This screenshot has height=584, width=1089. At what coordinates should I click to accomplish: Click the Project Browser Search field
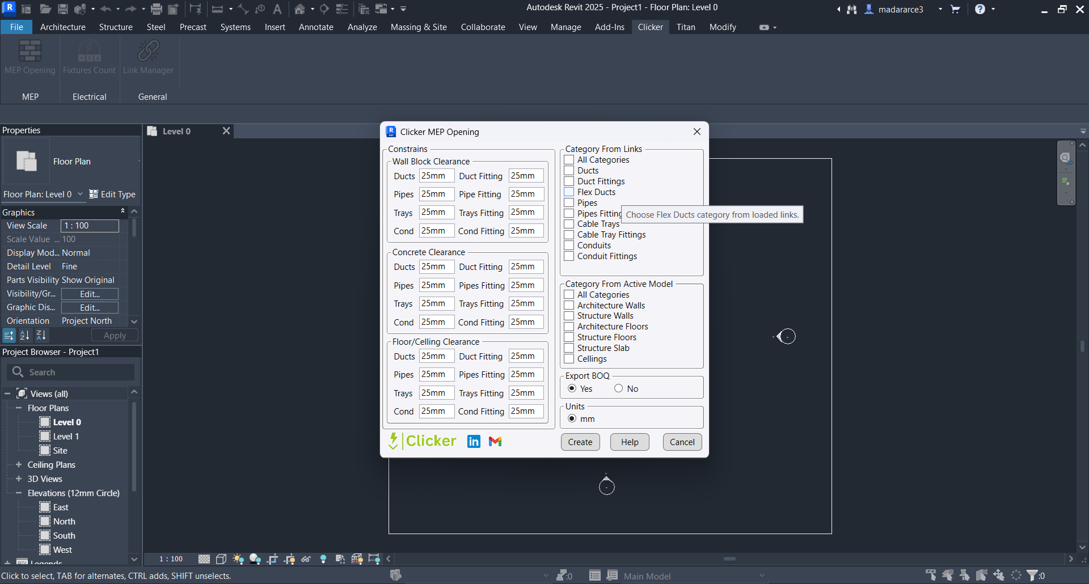[71, 372]
